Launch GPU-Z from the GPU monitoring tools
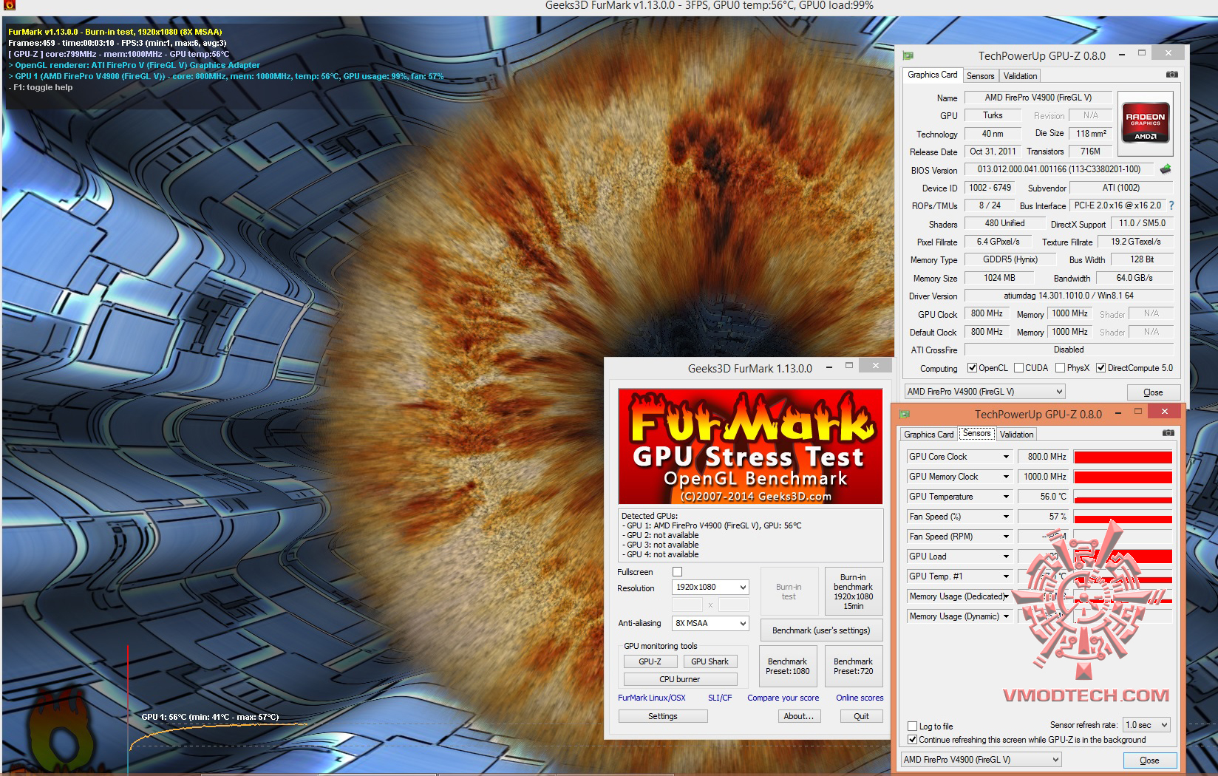The width and height of the screenshot is (1218, 776). (x=650, y=661)
